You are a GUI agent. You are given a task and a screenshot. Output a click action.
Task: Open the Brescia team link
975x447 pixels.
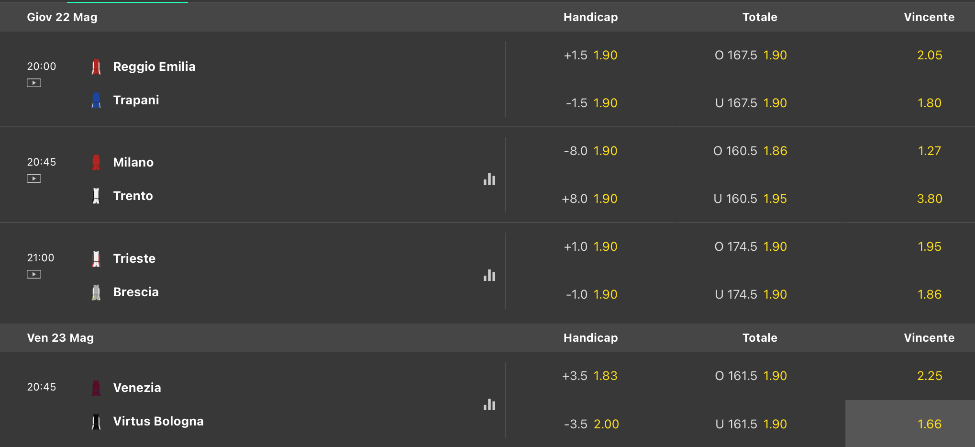[x=136, y=292]
